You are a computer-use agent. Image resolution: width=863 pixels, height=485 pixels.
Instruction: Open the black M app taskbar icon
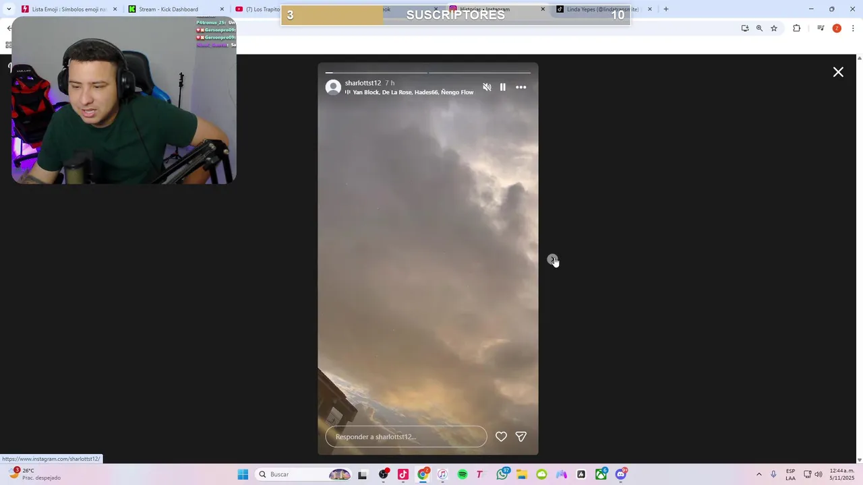click(581, 474)
